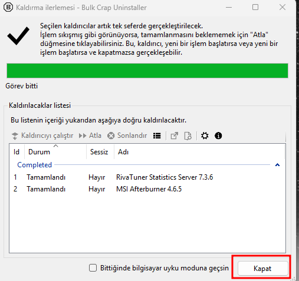Click the list view icon in toolbar
299x281 pixels.
pos(157,135)
